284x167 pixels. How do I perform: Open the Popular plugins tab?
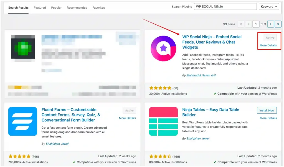[x=56, y=8]
